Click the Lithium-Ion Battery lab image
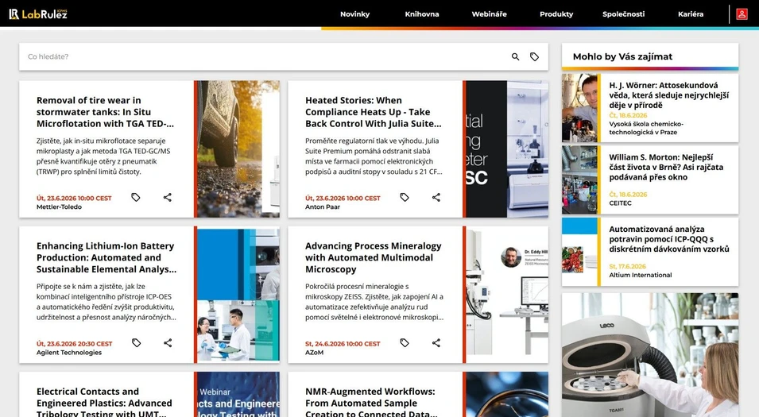Image resolution: width=759 pixels, height=417 pixels. coord(238,295)
